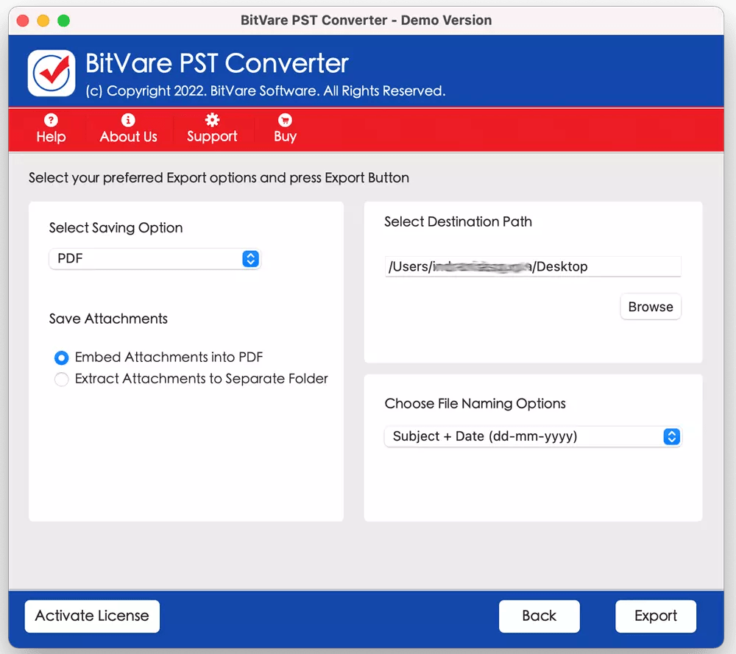Click the blue chevron on the PDF dropdown

coord(250,259)
